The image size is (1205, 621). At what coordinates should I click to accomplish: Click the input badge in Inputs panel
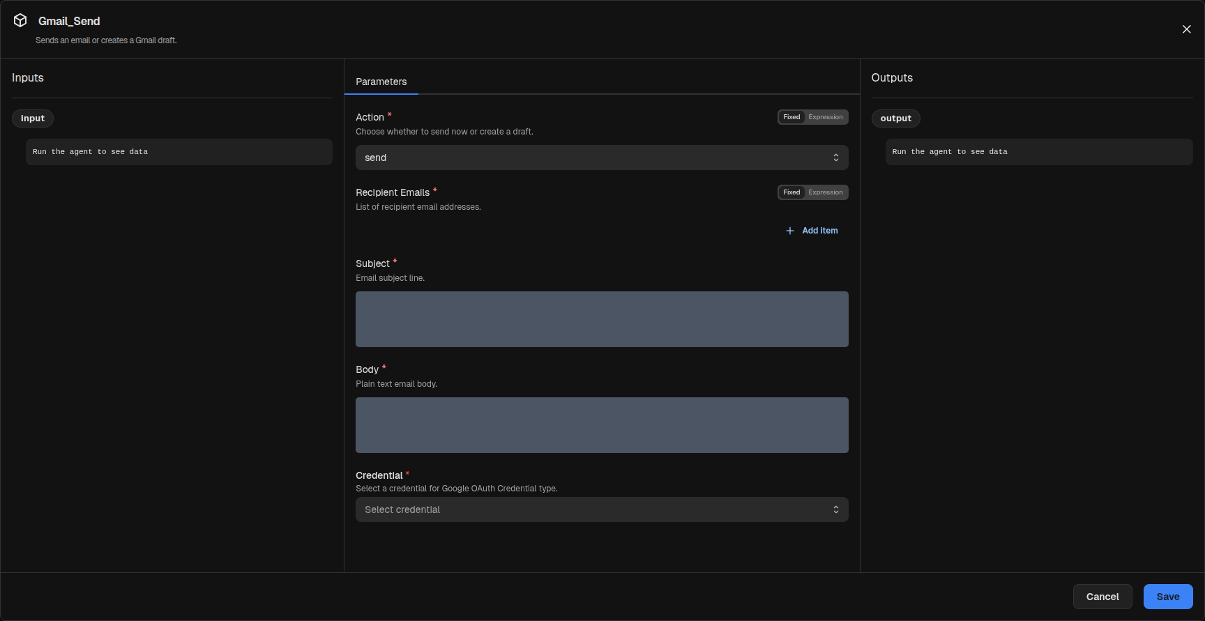tap(33, 118)
